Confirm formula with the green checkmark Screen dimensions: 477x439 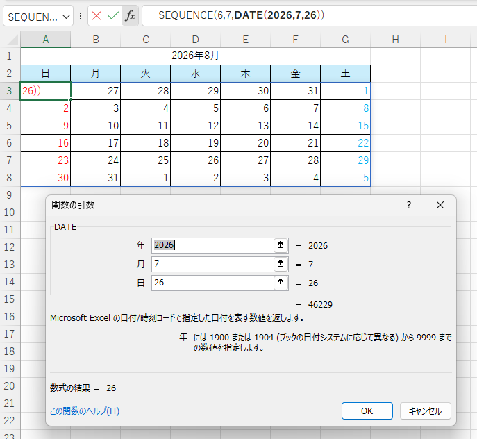pyautogui.click(x=113, y=15)
